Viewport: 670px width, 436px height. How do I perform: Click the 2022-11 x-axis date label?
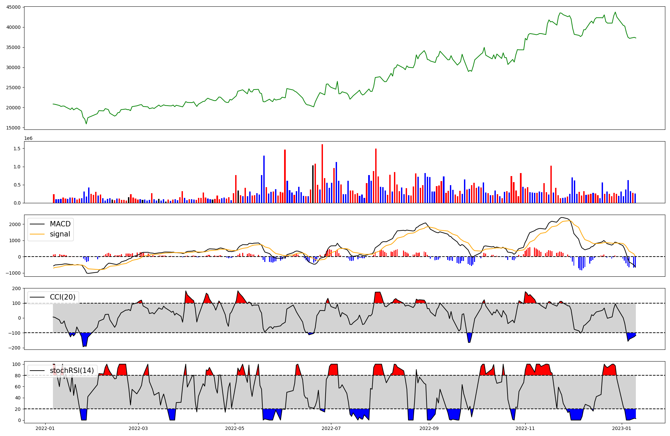tap(525, 428)
